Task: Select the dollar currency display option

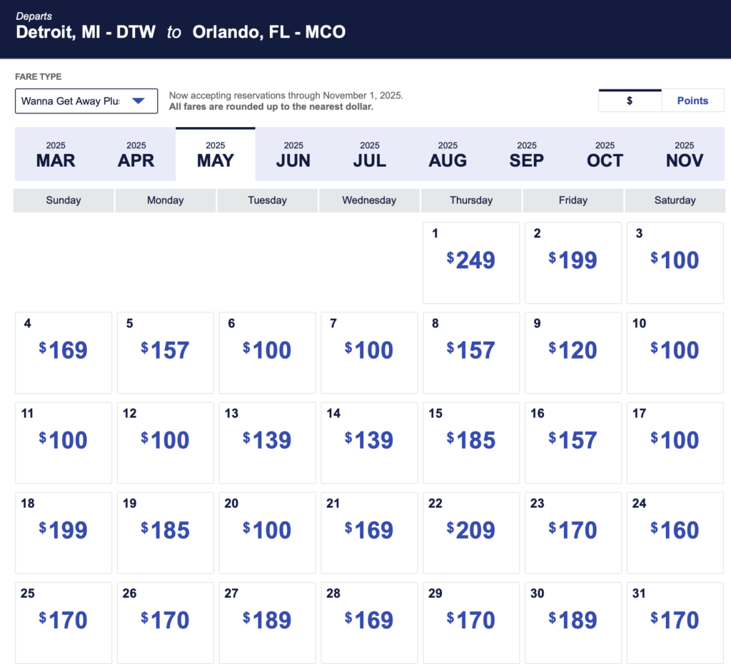Action: point(629,100)
